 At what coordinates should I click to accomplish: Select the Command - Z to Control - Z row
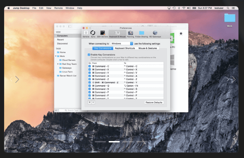pyautogui.click(x=126, y=79)
